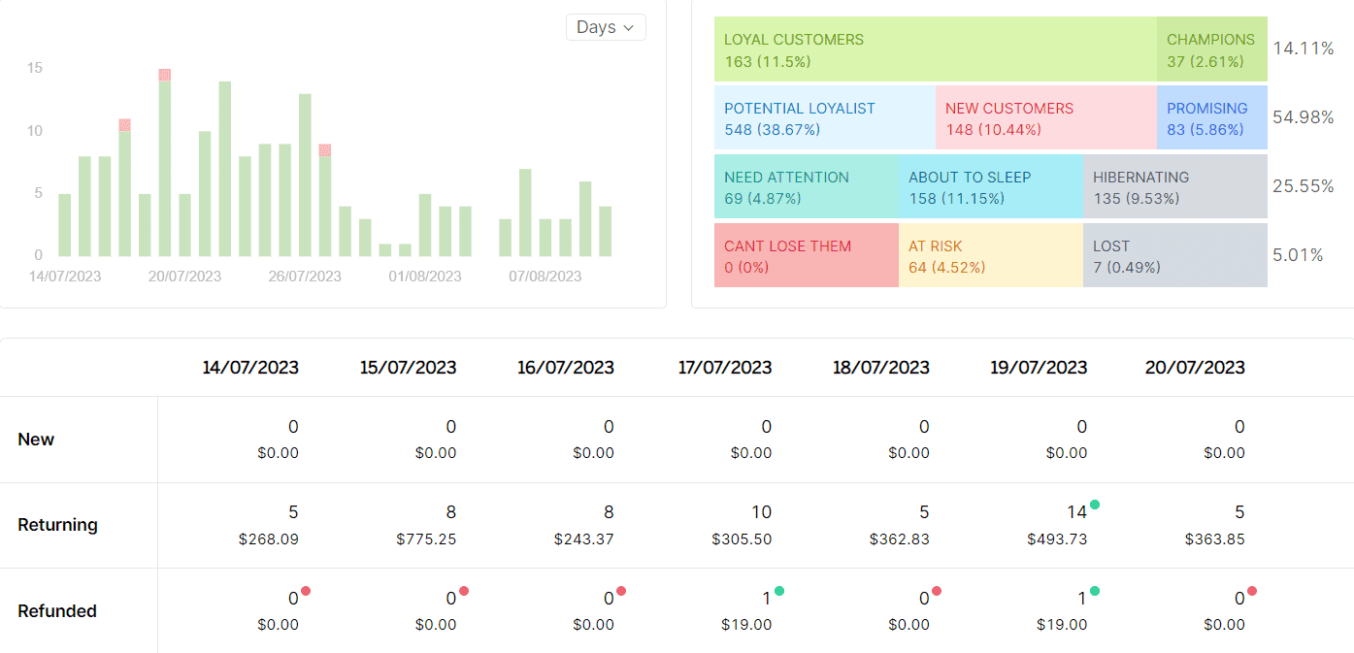
Task: Open the Days period dropdown
Action: (x=606, y=27)
